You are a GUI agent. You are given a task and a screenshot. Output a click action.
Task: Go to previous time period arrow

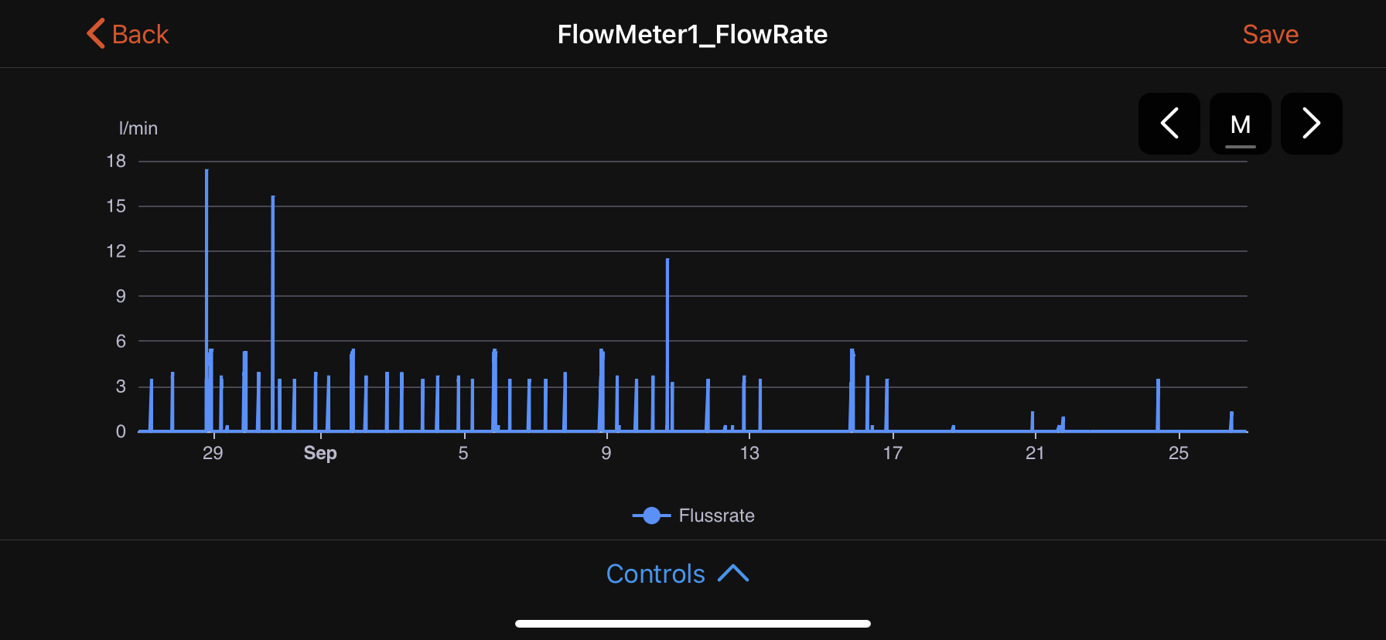click(x=1169, y=124)
